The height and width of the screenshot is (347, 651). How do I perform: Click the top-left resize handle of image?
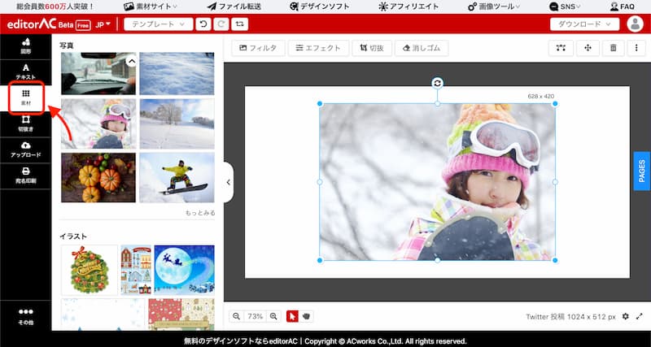pos(320,104)
